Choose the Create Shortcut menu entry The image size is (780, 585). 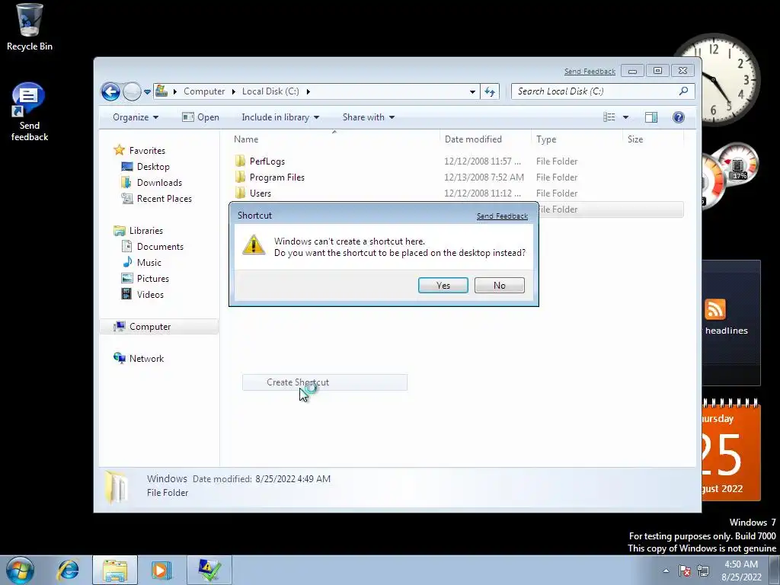(324, 382)
